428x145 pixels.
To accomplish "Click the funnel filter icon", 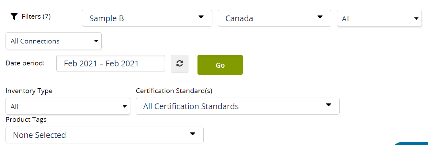I will pyautogui.click(x=14, y=17).
